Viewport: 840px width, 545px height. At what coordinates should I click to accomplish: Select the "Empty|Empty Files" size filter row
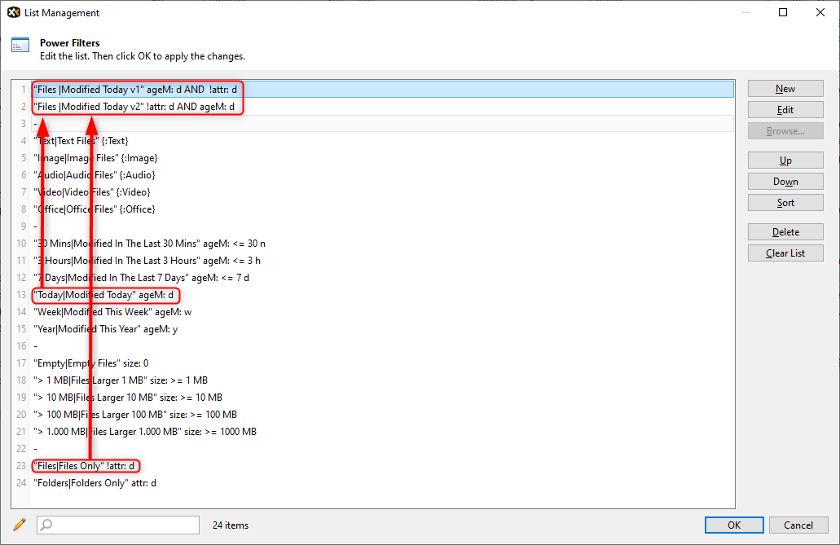tap(91, 363)
